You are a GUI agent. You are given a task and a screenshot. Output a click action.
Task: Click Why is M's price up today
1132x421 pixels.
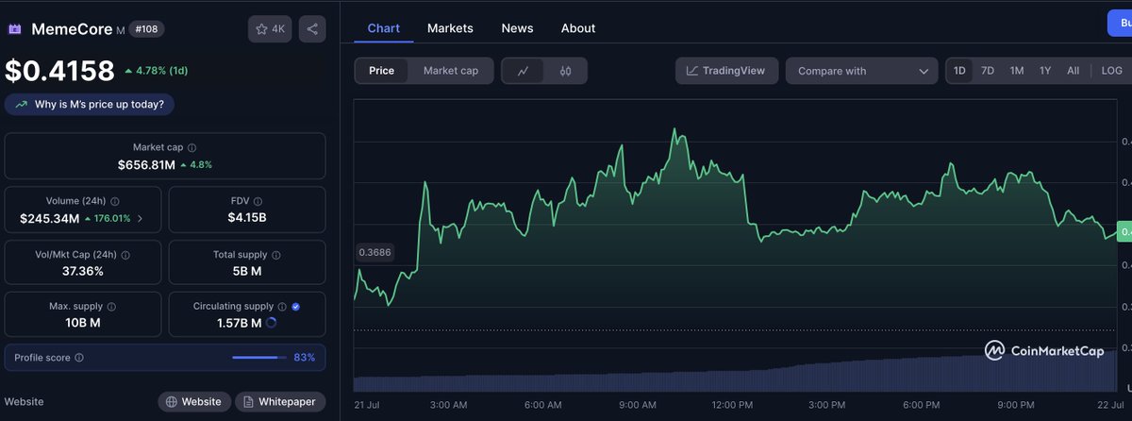(x=90, y=104)
